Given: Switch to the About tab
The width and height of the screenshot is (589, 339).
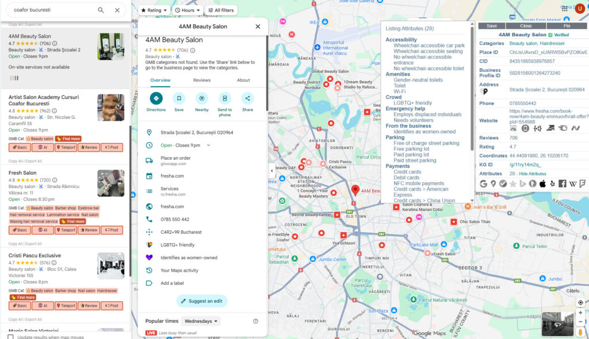Looking at the screenshot, I should click(243, 80).
